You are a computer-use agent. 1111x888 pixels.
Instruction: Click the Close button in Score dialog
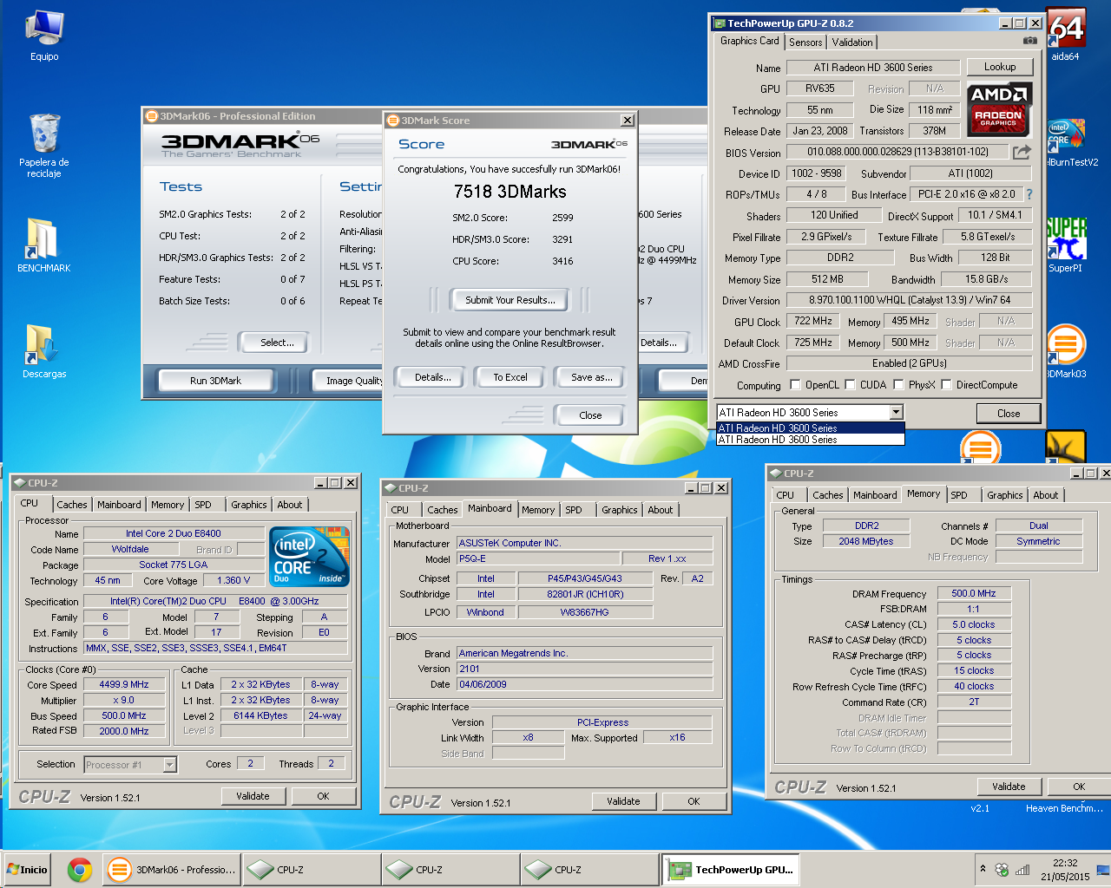[x=590, y=415]
